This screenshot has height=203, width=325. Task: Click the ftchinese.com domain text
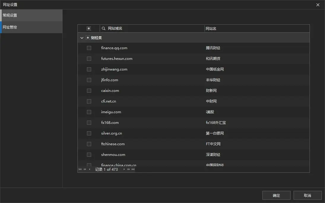click(113, 144)
